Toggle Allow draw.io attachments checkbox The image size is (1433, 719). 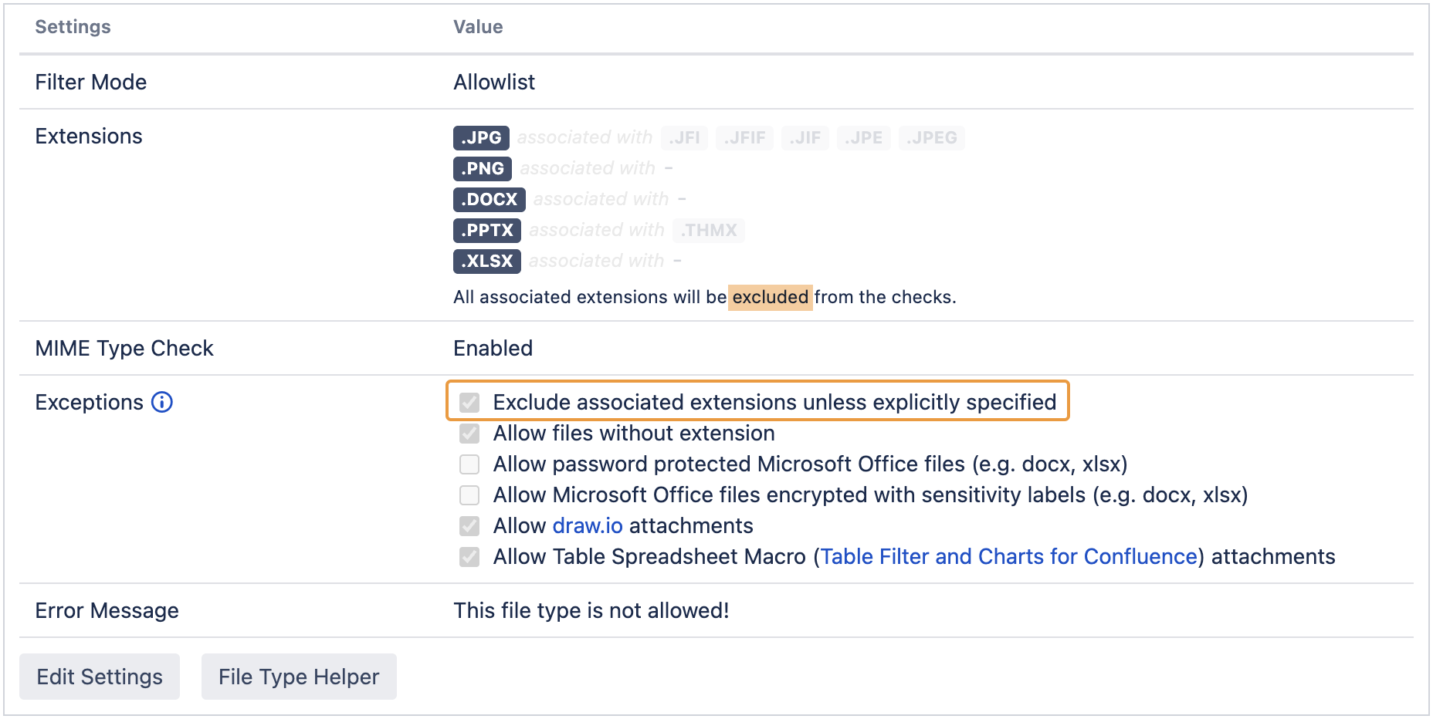(x=469, y=525)
